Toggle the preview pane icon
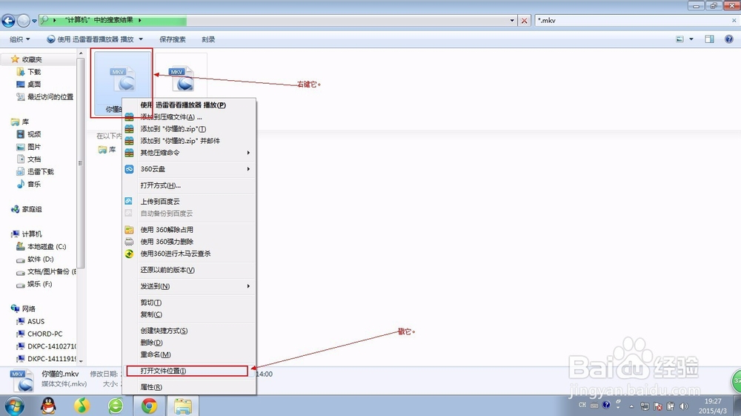 [x=709, y=39]
